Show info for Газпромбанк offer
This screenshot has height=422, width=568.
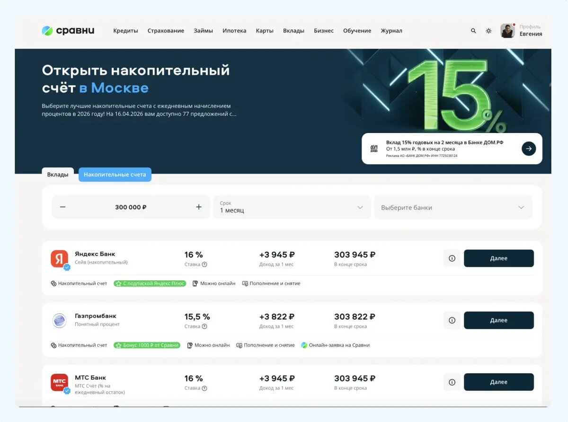pos(452,320)
